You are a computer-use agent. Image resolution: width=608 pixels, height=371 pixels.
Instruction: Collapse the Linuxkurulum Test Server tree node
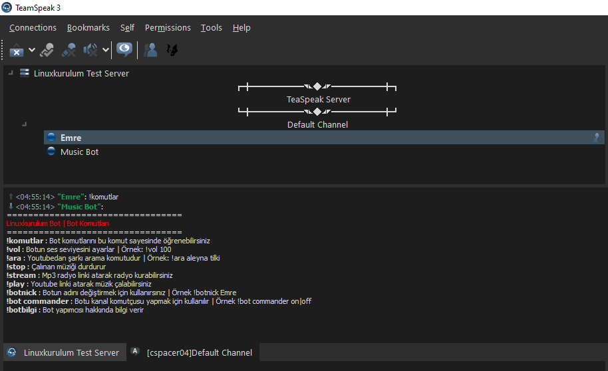(11, 73)
